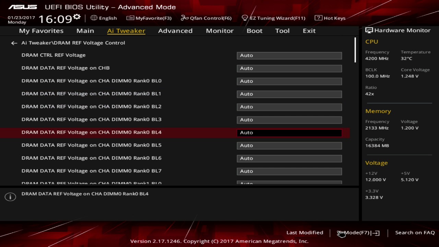
Task: Select DRAM CTRL REF Voltage label
Action: coord(54,55)
